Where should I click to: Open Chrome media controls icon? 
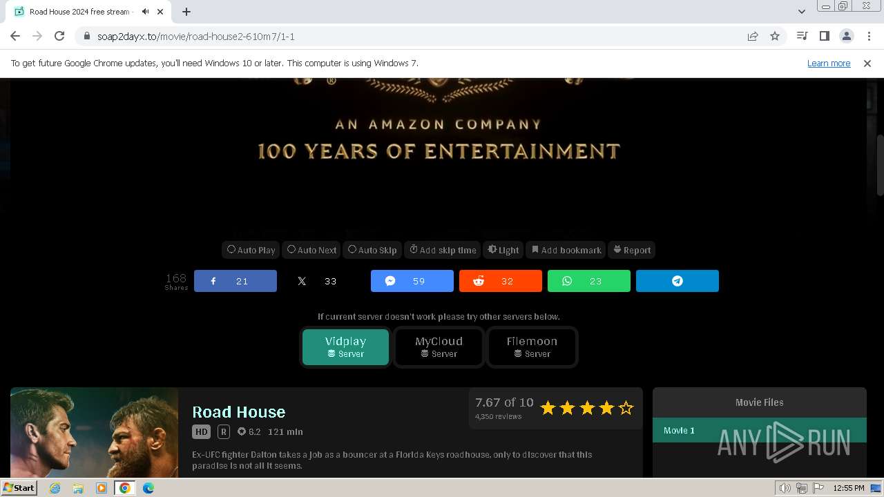(802, 36)
